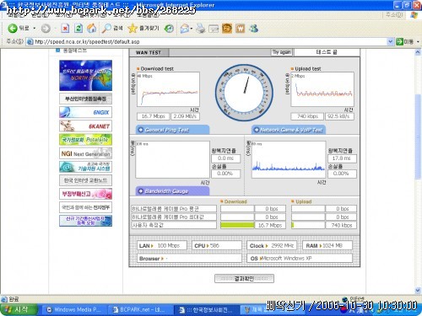The height and width of the screenshot is (316, 422).
Task: Click the Print toolbar icon
Action: (x=201, y=29)
